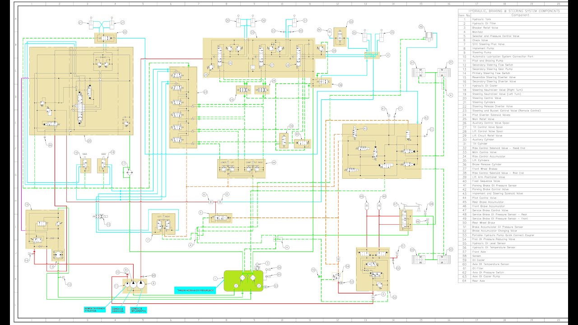Click the "Main Relief Valve" row
The width and height of the screenshot is (578, 325).
click(512, 119)
